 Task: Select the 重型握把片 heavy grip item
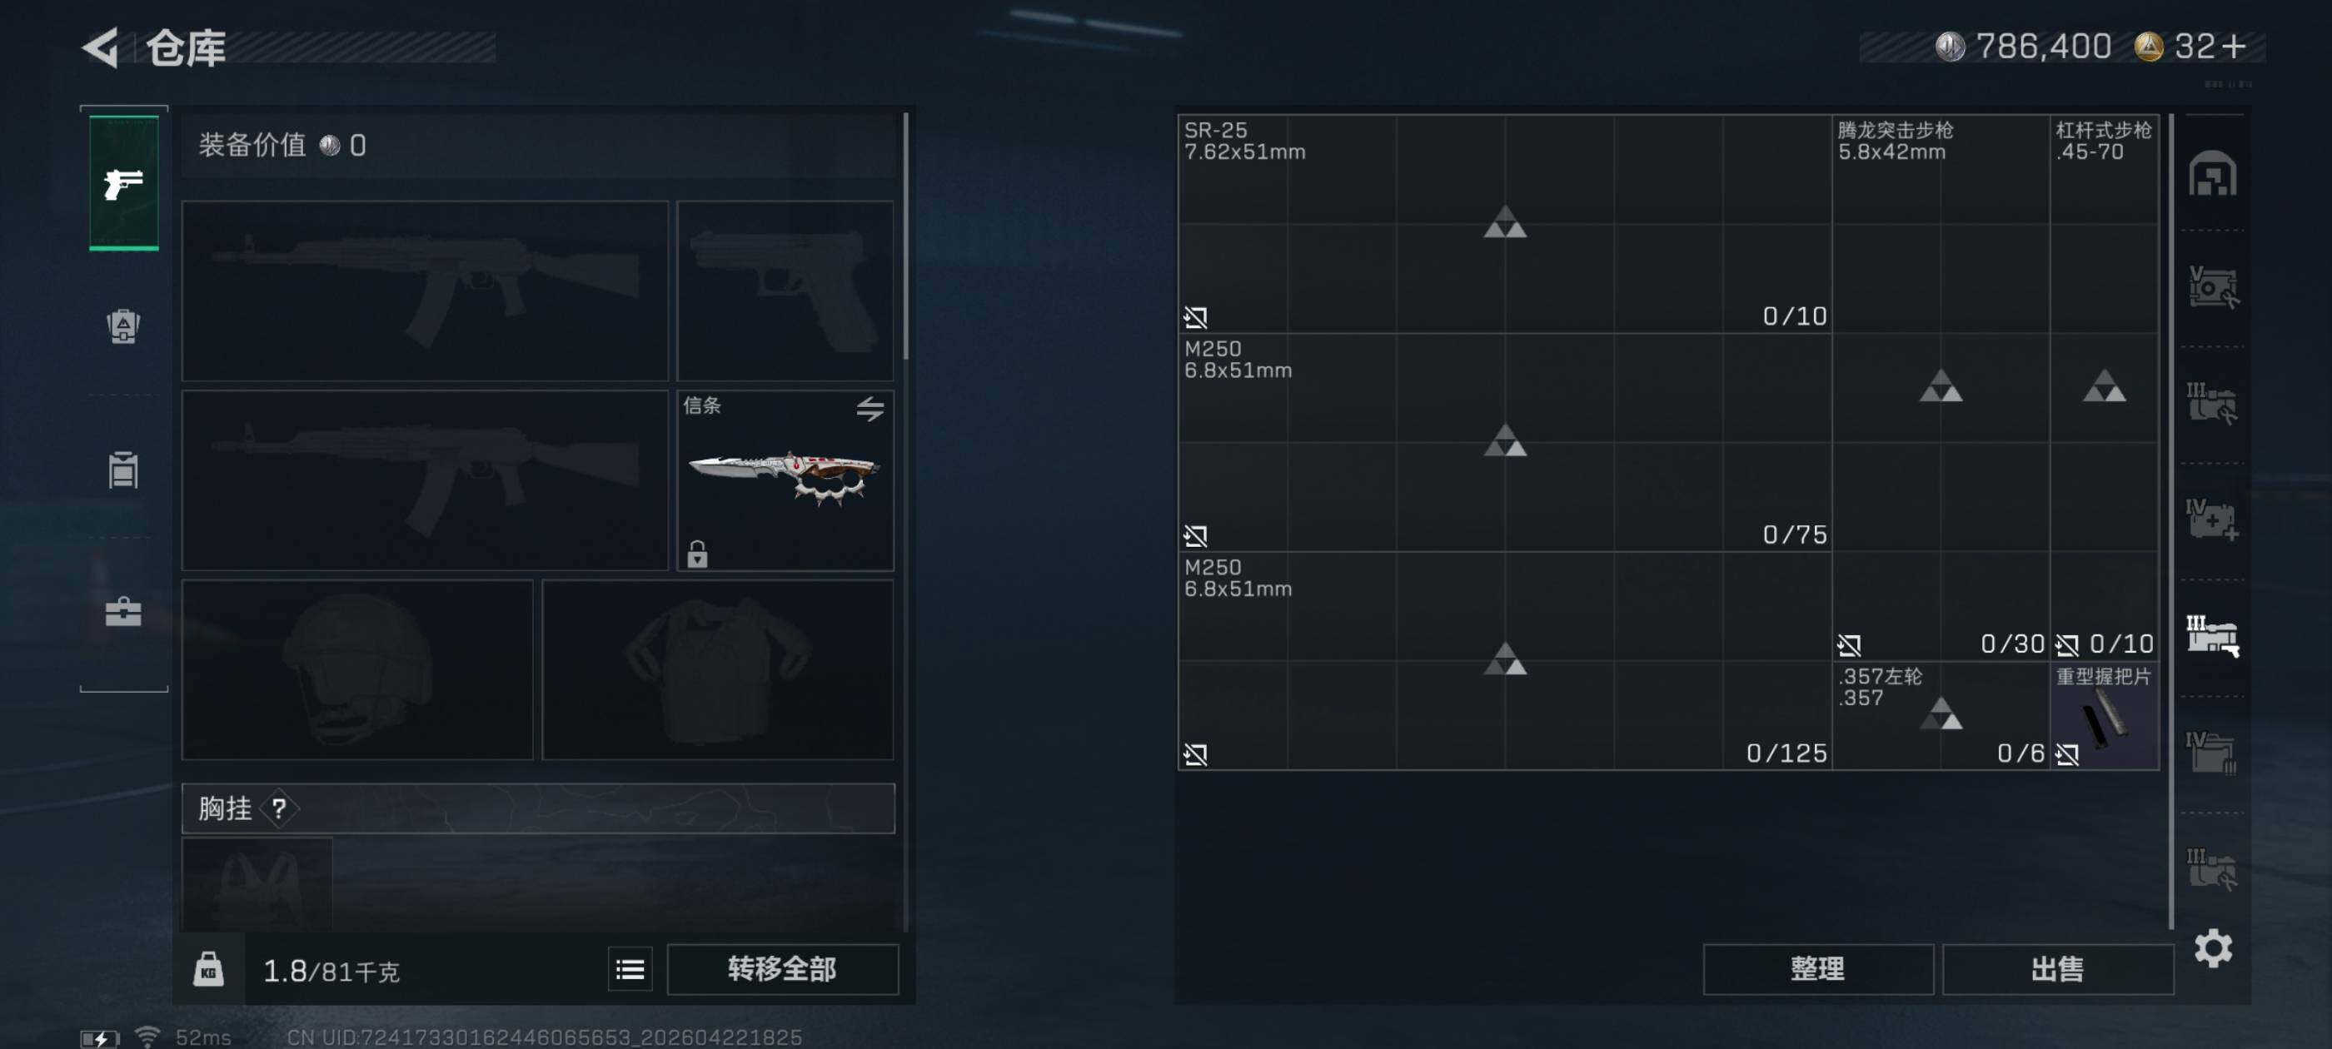[x=2104, y=716]
